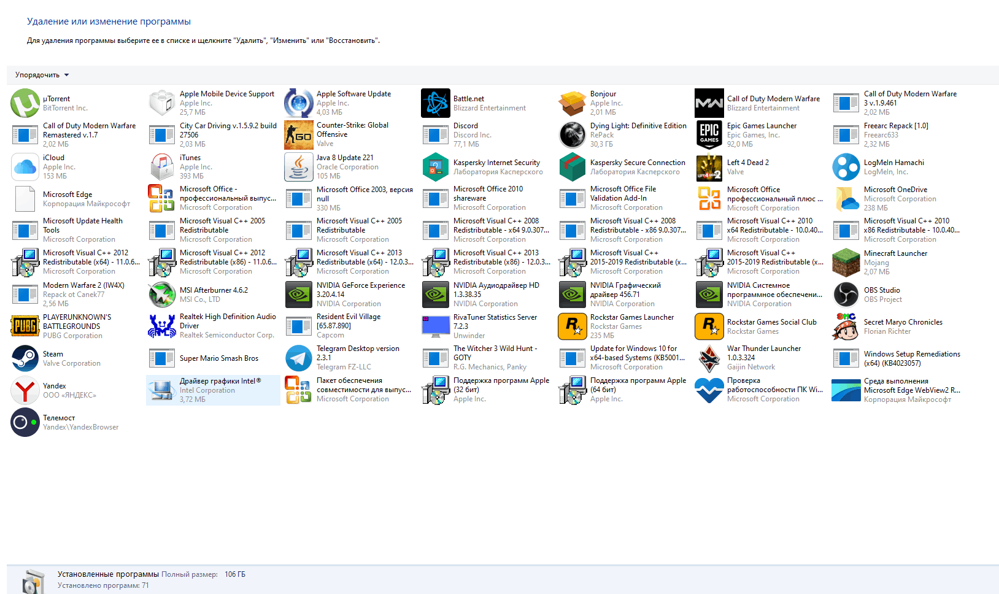The width and height of the screenshot is (999, 594).
Task: Select the War Thunder Launcher icon
Action: click(x=709, y=358)
